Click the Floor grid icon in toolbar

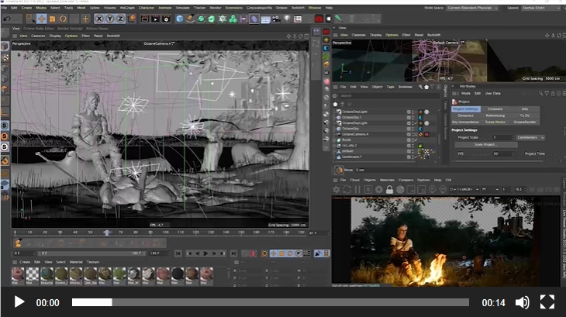[265, 19]
